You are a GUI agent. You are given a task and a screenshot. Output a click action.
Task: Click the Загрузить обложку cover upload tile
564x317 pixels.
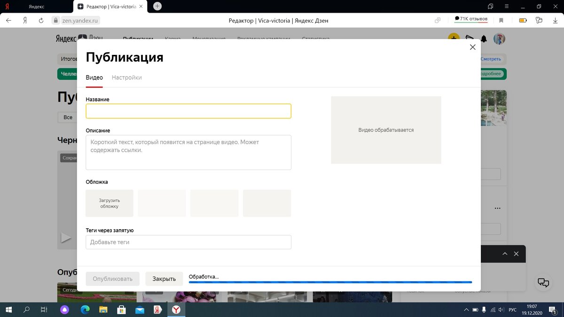coord(110,203)
